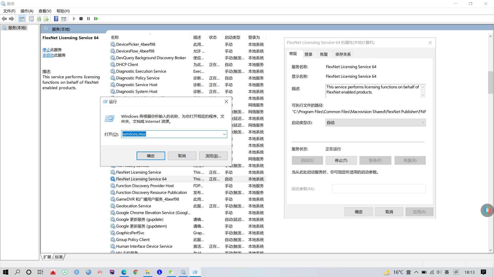Close the FlexNet properties dialog with the X
Viewport: 494px width, 277px height.
(x=430, y=43)
